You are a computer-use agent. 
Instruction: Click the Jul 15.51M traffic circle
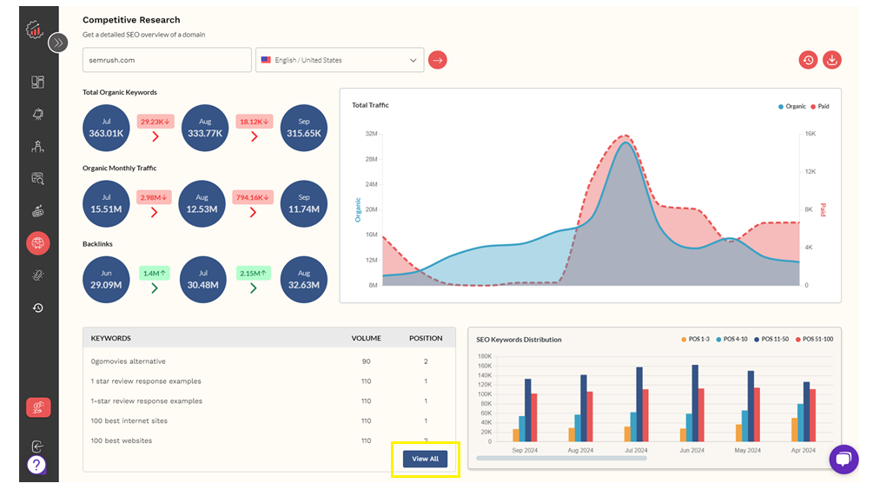click(x=106, y=204)
